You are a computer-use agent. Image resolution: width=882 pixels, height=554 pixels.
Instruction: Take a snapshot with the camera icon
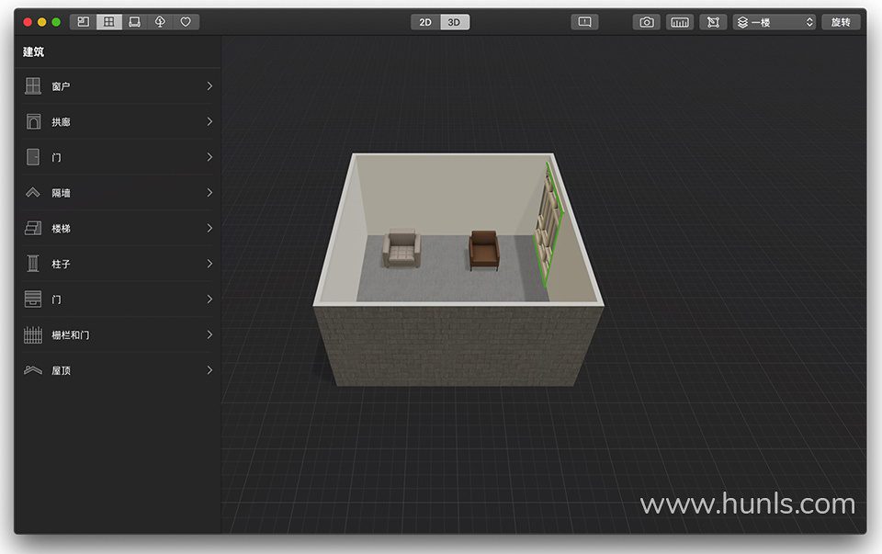click(x=647, y=22)
